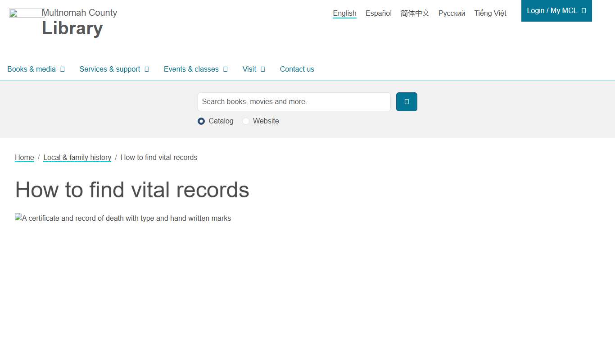Select the Website search option
Viewport: 615px width, 346px height.
click(x=246, y=121)
